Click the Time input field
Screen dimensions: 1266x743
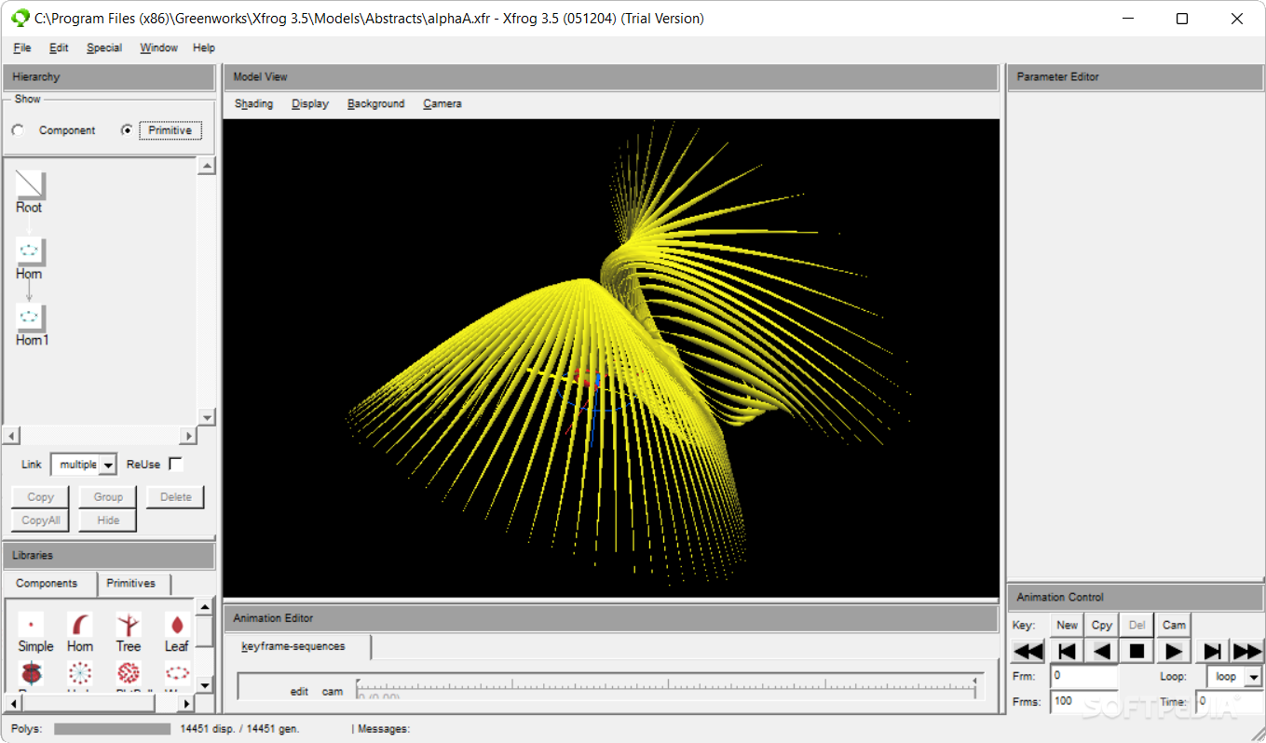[x=1229, y=701]
